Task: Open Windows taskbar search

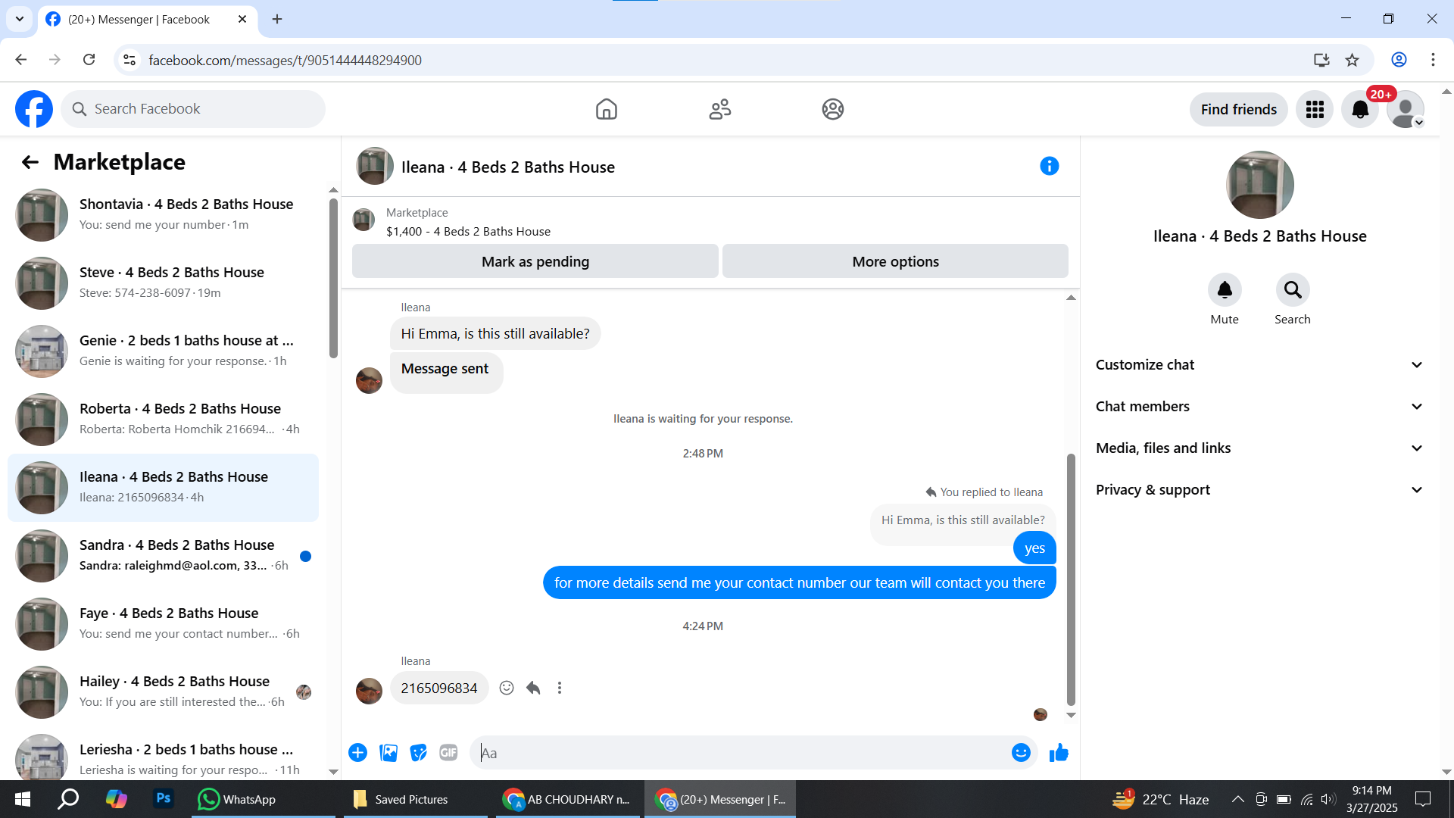Action: click(x=69, y=799)
